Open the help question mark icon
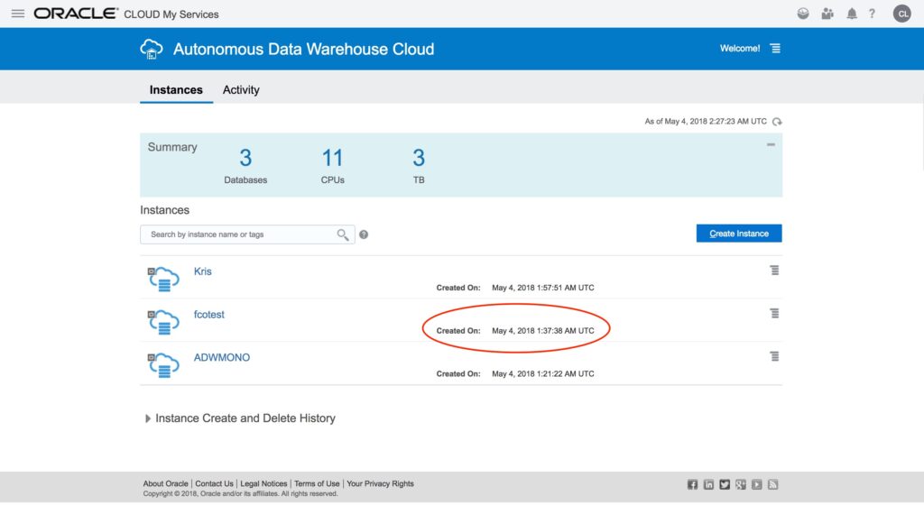The height and width of the screenshot is (505, 924). tap(872, 14)
